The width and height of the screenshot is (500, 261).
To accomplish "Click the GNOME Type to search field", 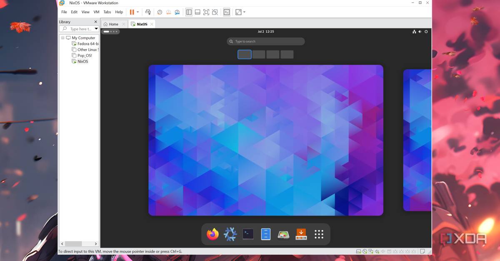I will pyautogui.click(x=266, y=42).
